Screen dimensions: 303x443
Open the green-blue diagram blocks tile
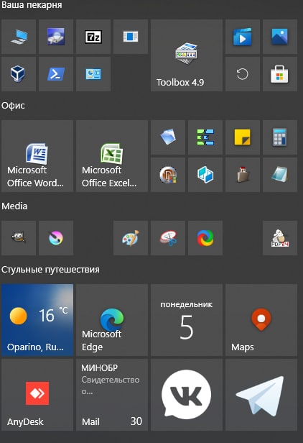tap(205, 137)
